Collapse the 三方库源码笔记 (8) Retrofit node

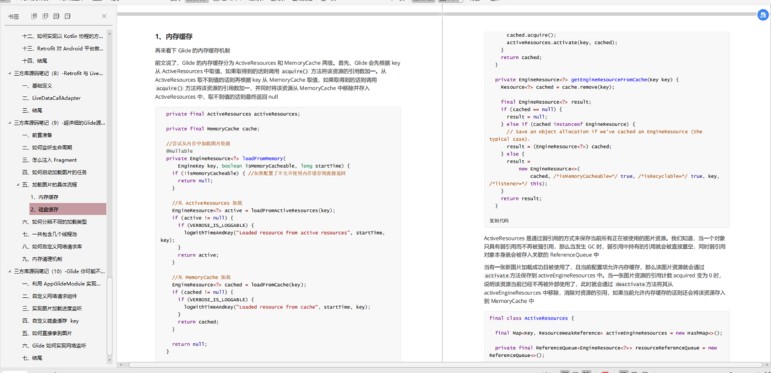point(10,73)
